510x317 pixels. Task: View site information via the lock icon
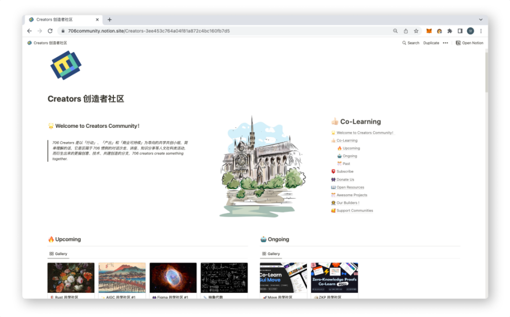click(x=63, y=31)
